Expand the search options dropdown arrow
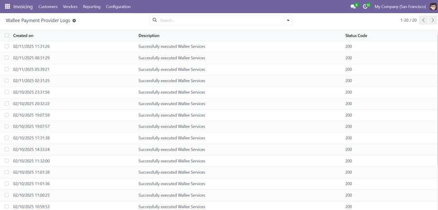Screen dimensions: 438x210 (x=288, y=20)
